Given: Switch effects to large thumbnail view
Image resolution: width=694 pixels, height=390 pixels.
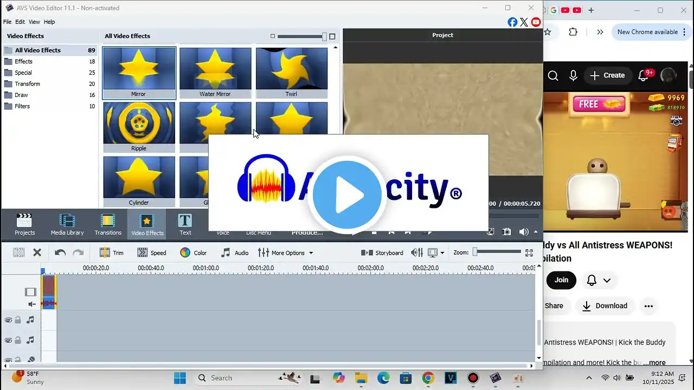Looking at the screenshot, I should coord(332,36).
